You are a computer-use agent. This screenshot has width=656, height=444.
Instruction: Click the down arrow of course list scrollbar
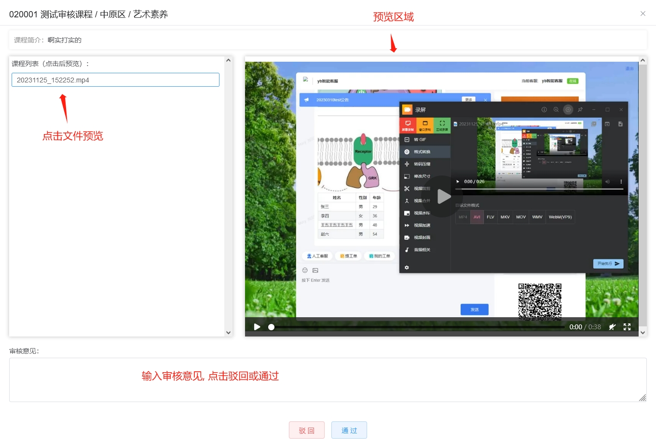pos(229,333)
